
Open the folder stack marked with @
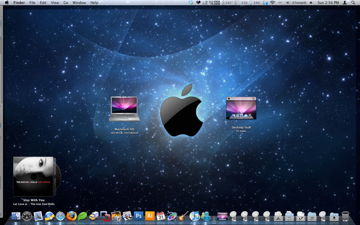point(312,216)
